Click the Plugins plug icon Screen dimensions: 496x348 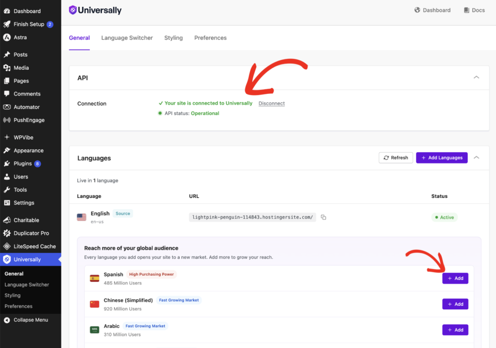[x=7, y=164]
